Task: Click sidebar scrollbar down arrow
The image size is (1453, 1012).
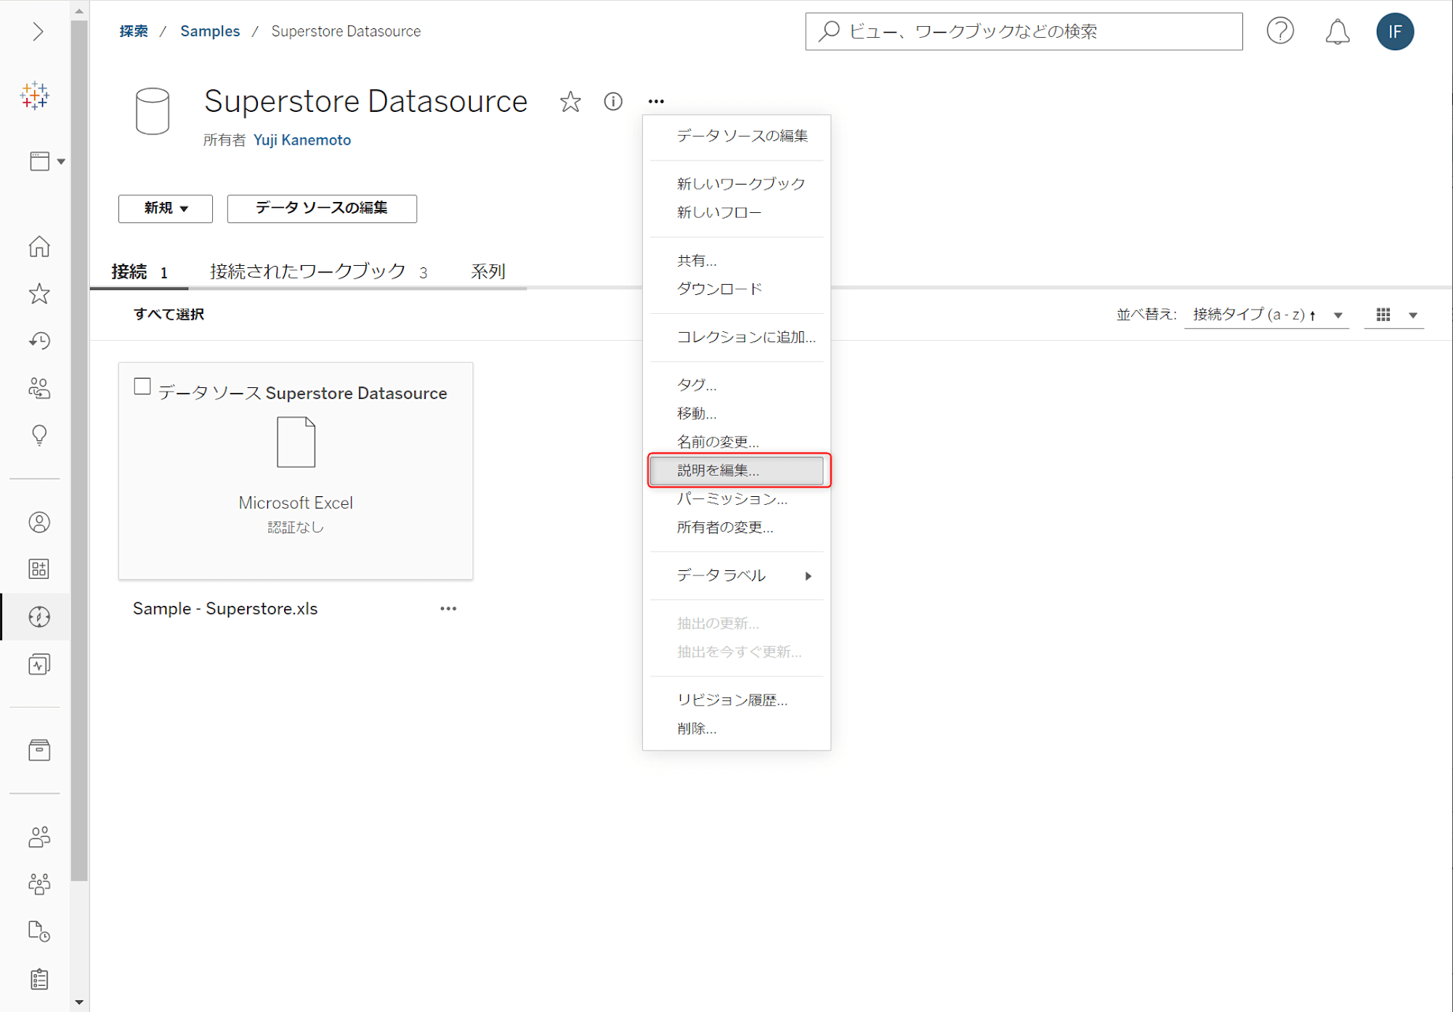Action: point(79,1003)
